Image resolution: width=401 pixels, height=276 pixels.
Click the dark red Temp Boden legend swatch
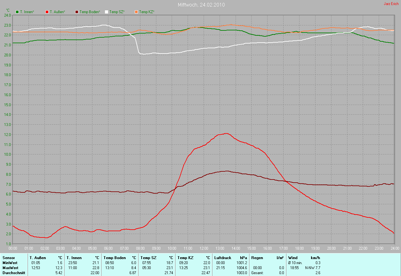(77, 12)
